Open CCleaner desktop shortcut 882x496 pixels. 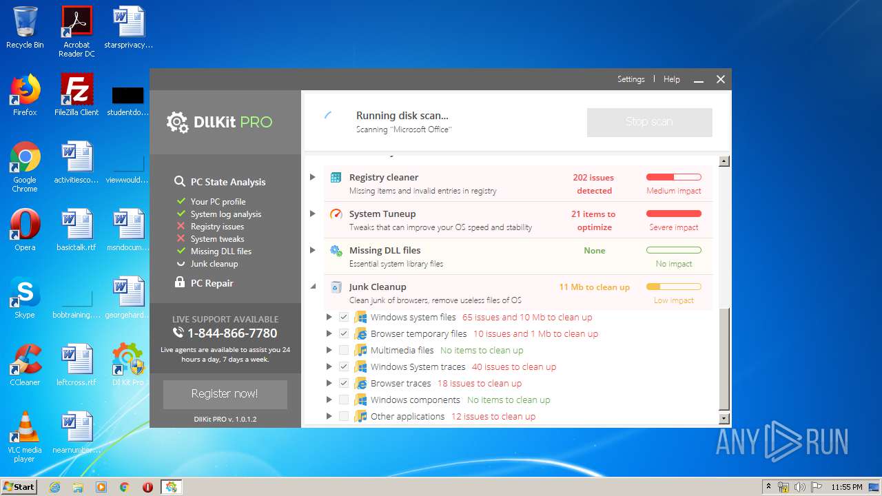coord(25,365)
